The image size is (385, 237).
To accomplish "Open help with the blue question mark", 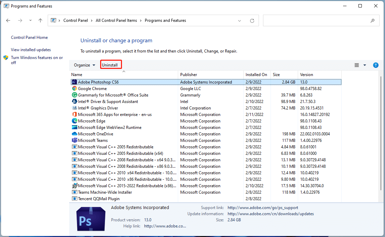I will pyautogui.click(x=376, y=65).
